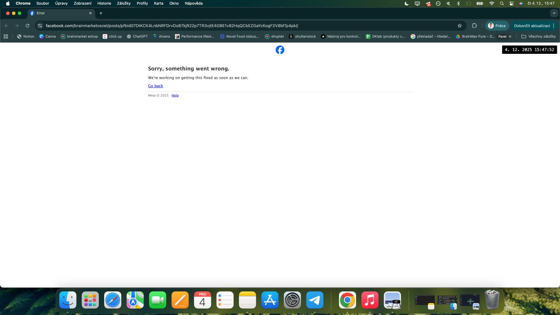
Task: Open the Chrome extensions puzzle icon
Action: coord(474,26)
